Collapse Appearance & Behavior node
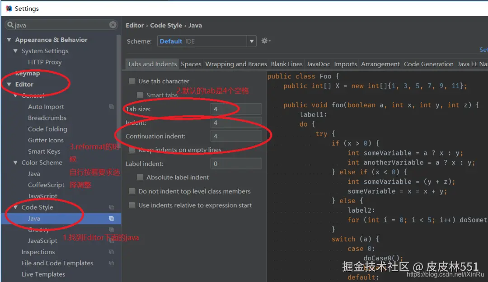488x282 pixels. pyautogui.click(x=9, y=40)
